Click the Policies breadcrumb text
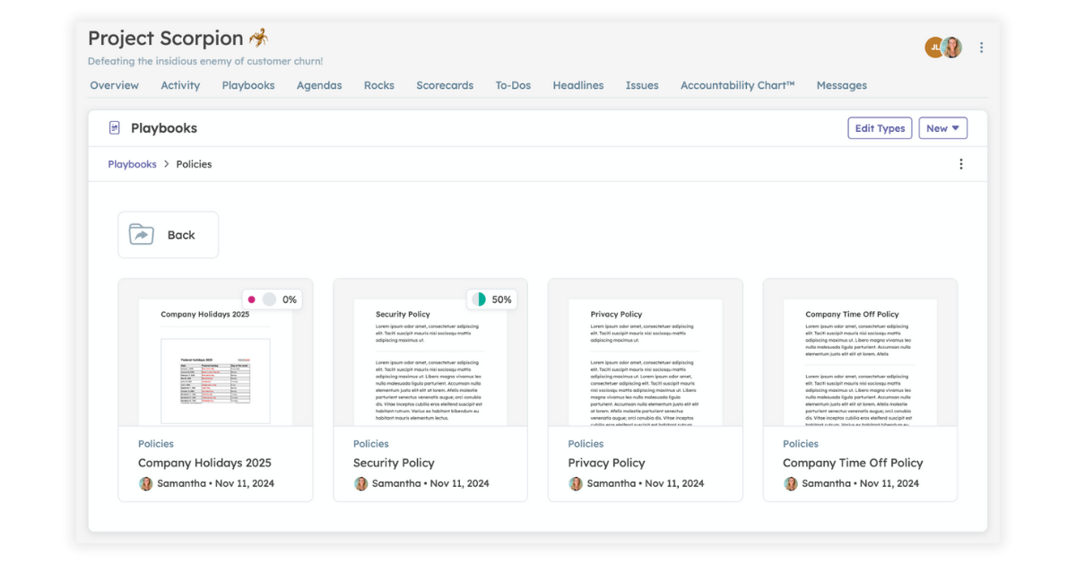Image resolution: width=1076 pixels, height=565 pixels. (x=194, y=164)
